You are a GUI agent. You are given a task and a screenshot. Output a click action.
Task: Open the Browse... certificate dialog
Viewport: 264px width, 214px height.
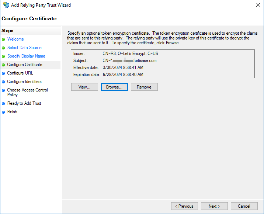tap(114, 87)
